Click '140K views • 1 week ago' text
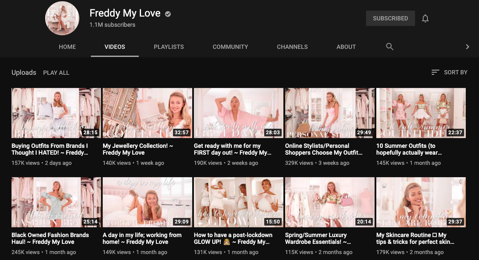 pyautogui.click(x=133, y=163)
